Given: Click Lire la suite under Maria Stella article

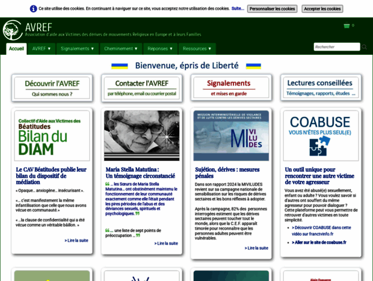Looking at the screenshot, I should click(166, 244).
